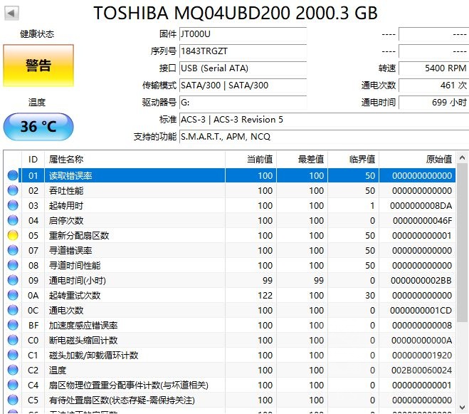Select the 启停次数 attribute row
This screenshot has height=414, width=469.
pos(230,220)
